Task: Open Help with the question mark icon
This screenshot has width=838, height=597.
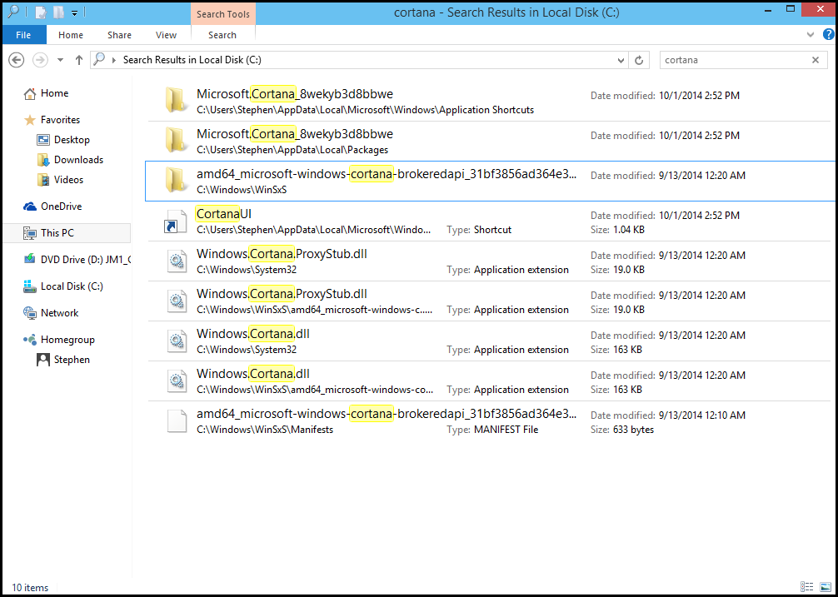Action: click(x=828, y=35)
